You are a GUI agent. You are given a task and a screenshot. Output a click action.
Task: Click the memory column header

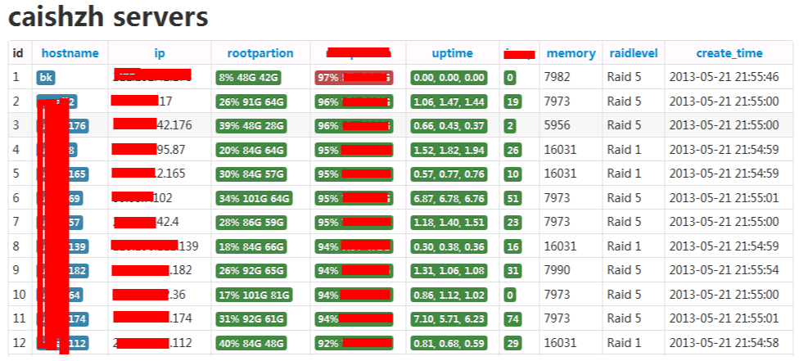click(x=571, y=53)
